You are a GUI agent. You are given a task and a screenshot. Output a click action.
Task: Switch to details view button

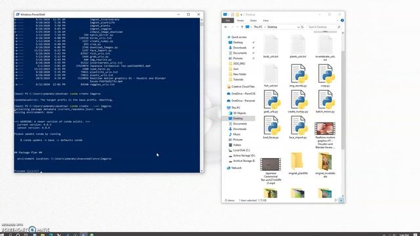coord(336,200)
